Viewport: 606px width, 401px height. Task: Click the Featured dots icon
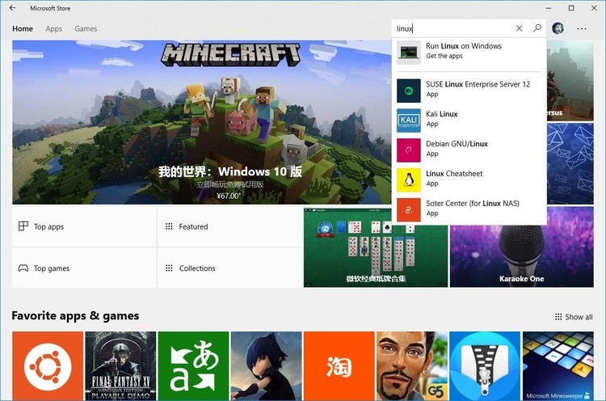click(x=169, y=226)
